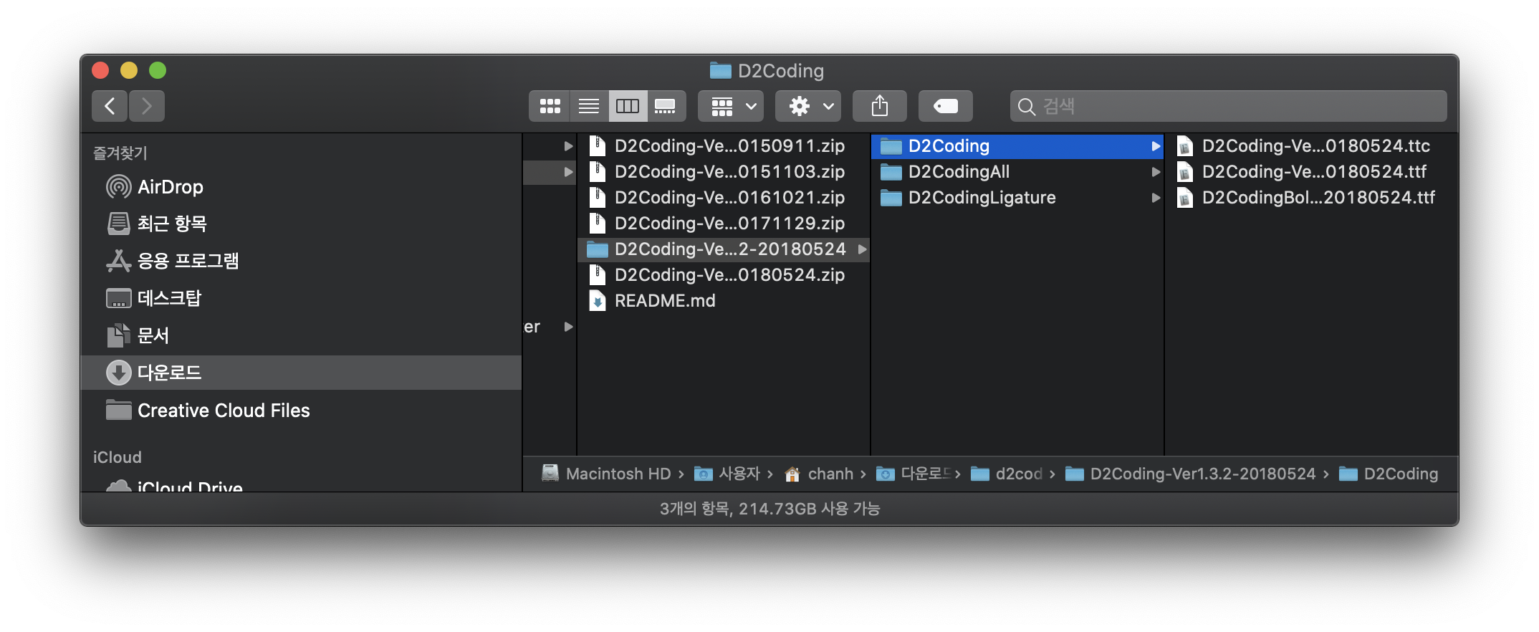
Task: Select the D2Coding-Ve...2-20180524 folder
Action: point(724,249)
